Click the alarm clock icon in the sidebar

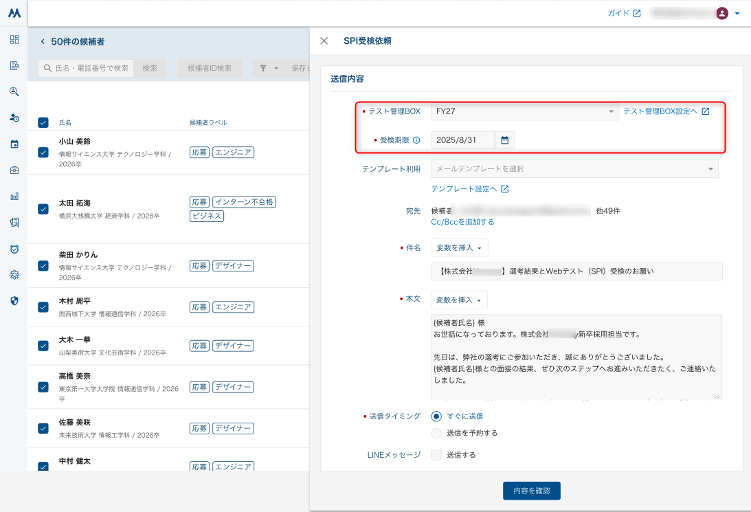(x=14, y=248)
